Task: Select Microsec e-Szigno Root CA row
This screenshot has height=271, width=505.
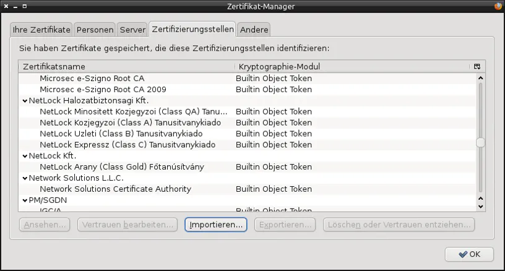Action: click(x=247, y=79)
